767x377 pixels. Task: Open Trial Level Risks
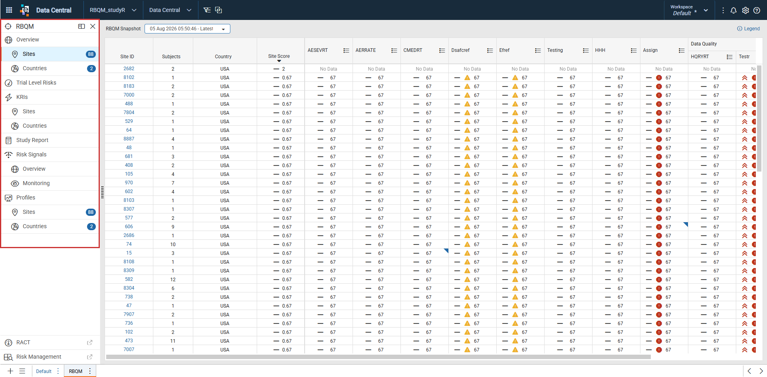[50, 83]
